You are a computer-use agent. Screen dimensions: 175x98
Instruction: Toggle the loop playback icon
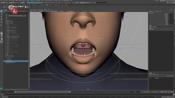168,92
